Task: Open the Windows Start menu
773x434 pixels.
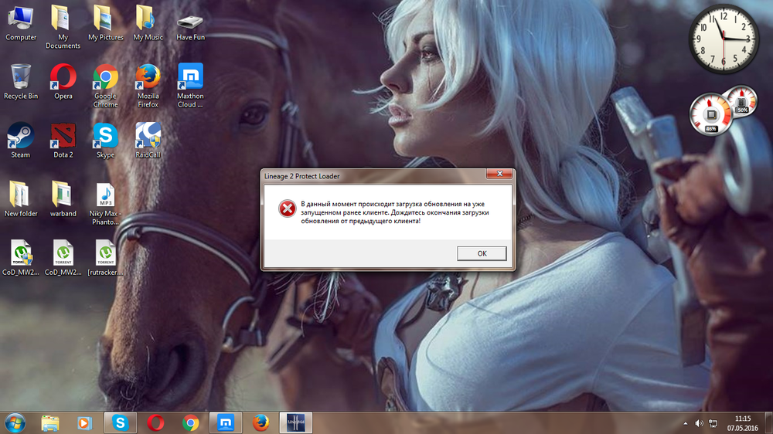Action: (15, 422)
